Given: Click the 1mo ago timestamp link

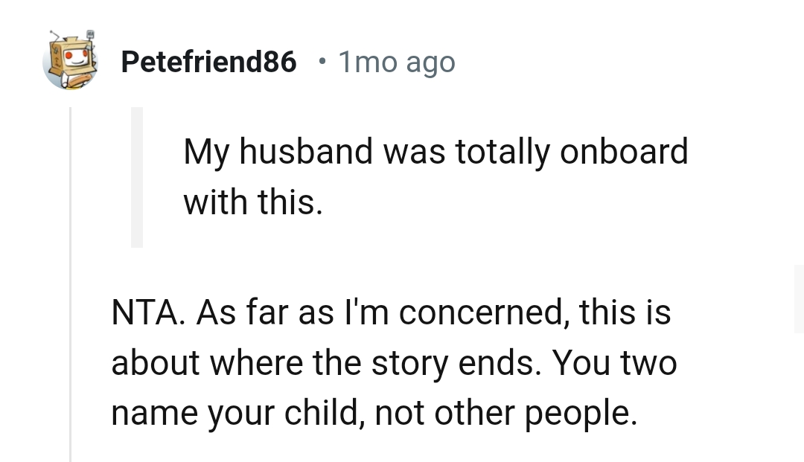Looking at the screenshot, I should coord(396,62).
